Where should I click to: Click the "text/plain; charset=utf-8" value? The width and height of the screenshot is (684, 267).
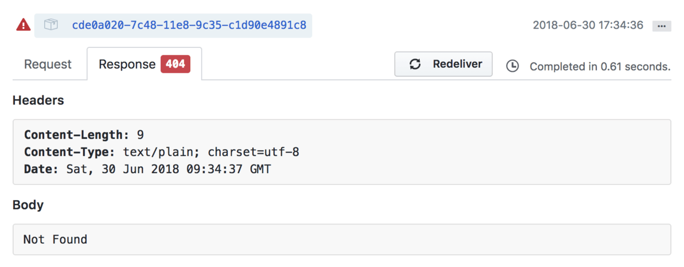(x=211, y=152)
